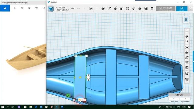Click the Angular Snap value field
The image size is (194, 109).
(x=185, y=99)
